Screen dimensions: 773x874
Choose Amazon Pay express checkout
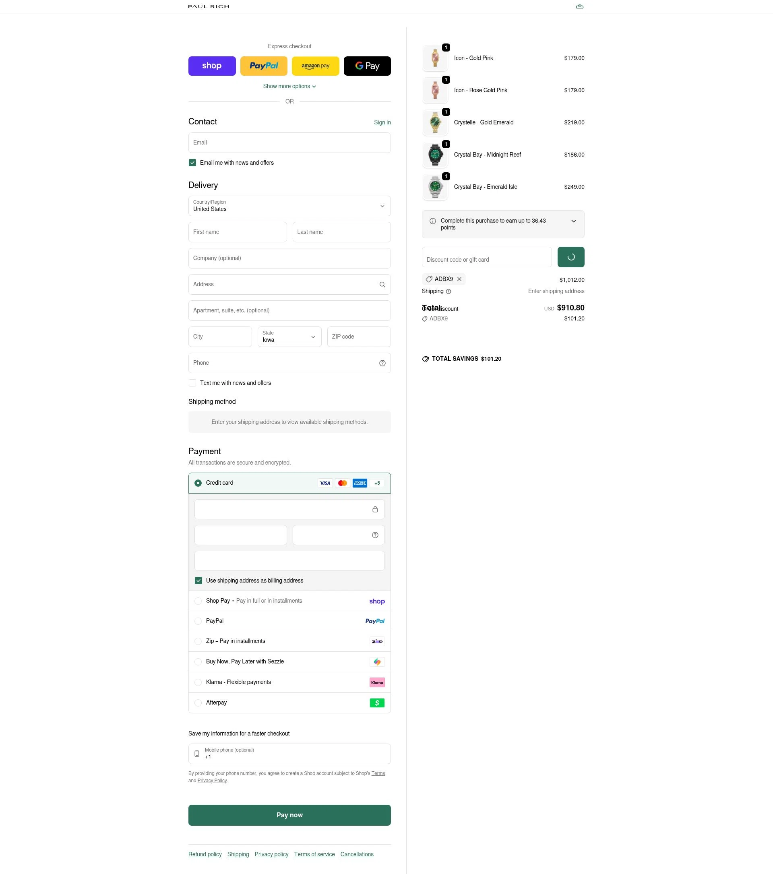click(315, 66)
